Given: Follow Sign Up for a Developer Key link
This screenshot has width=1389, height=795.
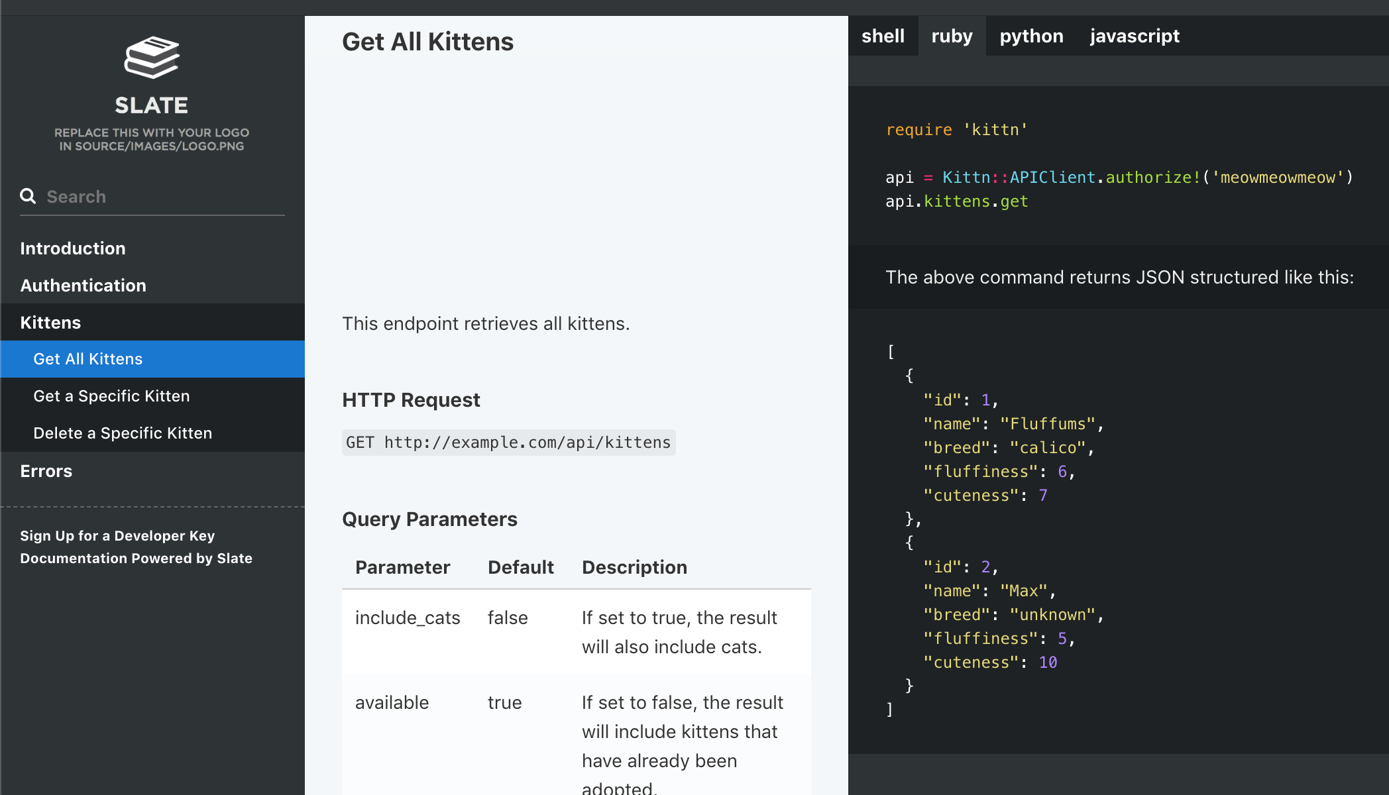Looking at the screenshot, I should tap(117, 536).
